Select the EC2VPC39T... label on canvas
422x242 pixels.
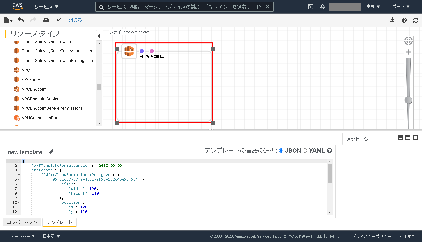click(152, 57)
